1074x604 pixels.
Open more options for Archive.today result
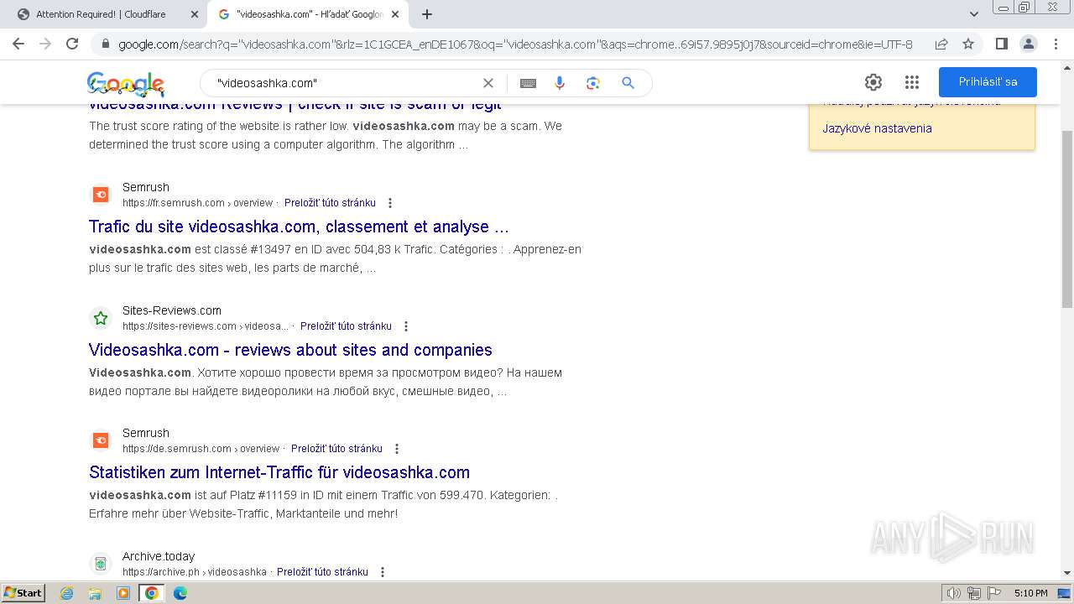pyautogui.click(x=383, y=572)
